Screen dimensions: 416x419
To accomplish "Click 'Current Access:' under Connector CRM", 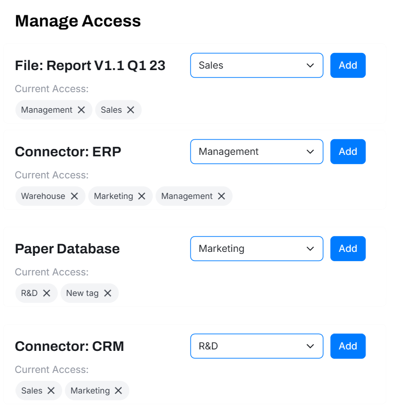I will [52, 370].
